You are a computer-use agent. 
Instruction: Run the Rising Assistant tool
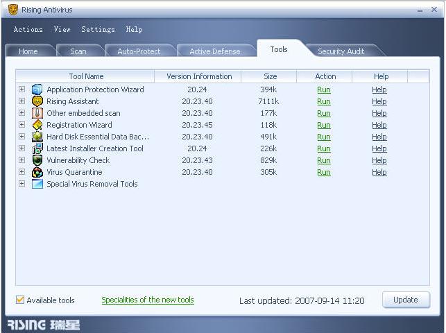(324, 101)
